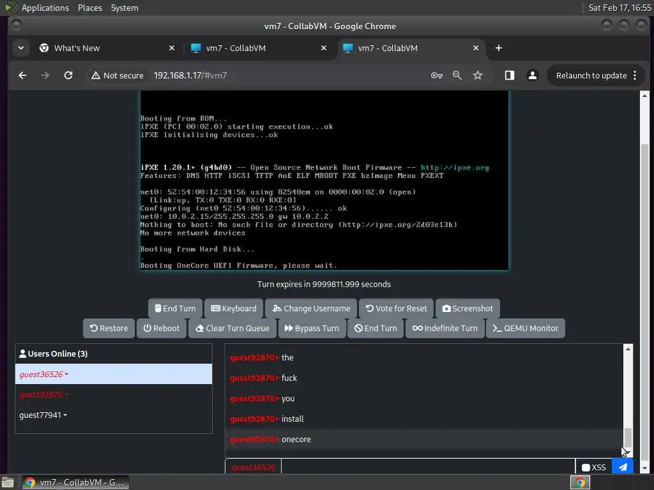Open the on-screen Keyboard button
The width and height of the screenshot is (654, 490).
(x=234, y=308)
